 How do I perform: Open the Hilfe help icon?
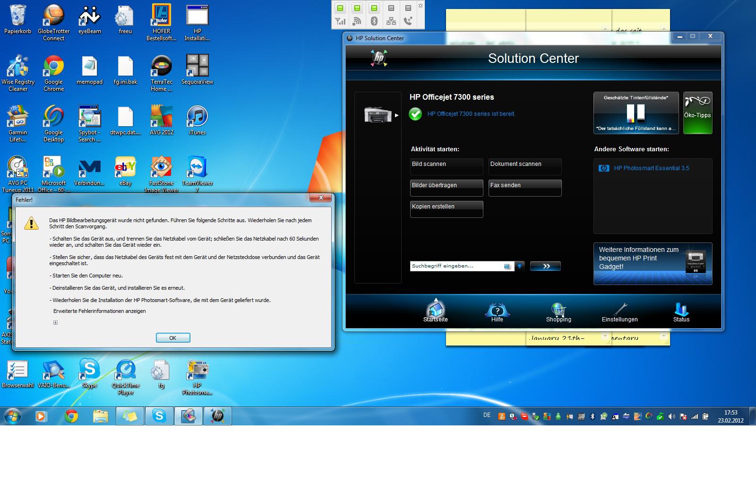[497, 311]
